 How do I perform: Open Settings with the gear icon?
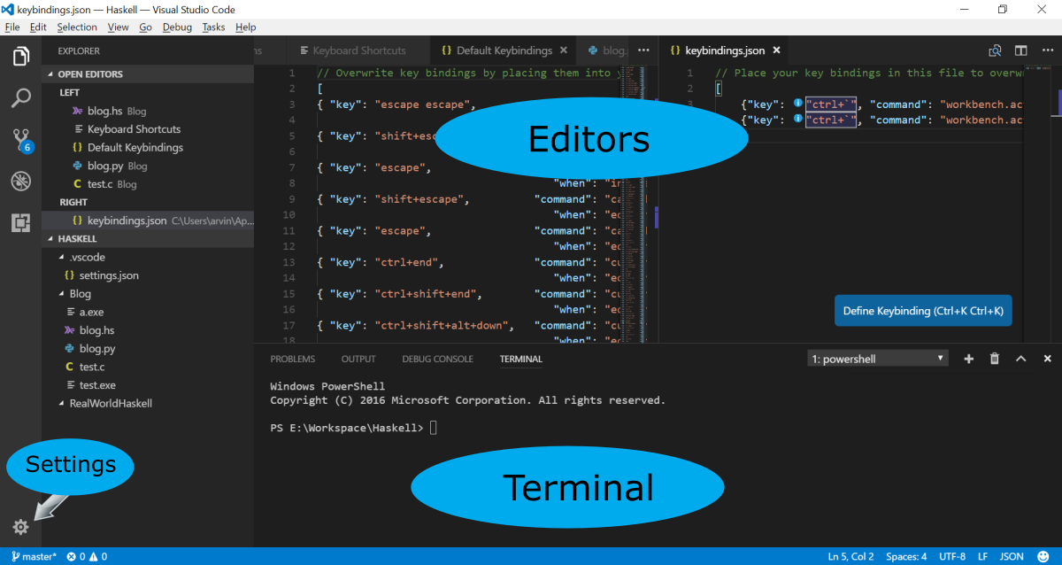19,526
